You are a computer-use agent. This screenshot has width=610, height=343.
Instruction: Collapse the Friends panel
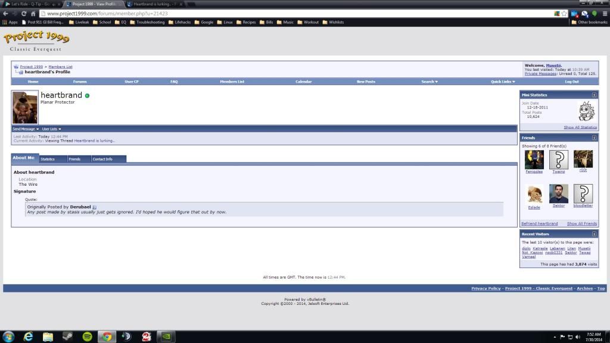pos(594,138)
